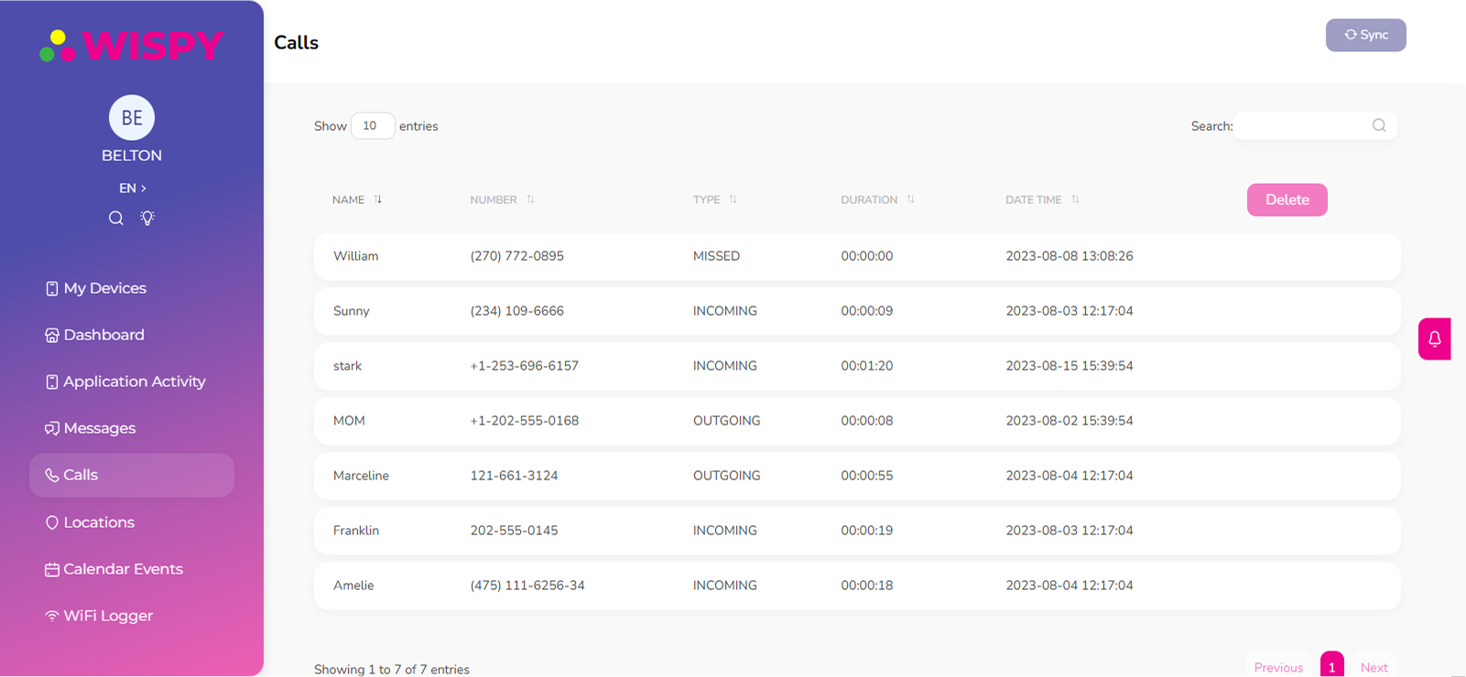Select the MOM contact name
Image resolution: width=1466 pixels, height=677 pixels.
coord(349,421)
